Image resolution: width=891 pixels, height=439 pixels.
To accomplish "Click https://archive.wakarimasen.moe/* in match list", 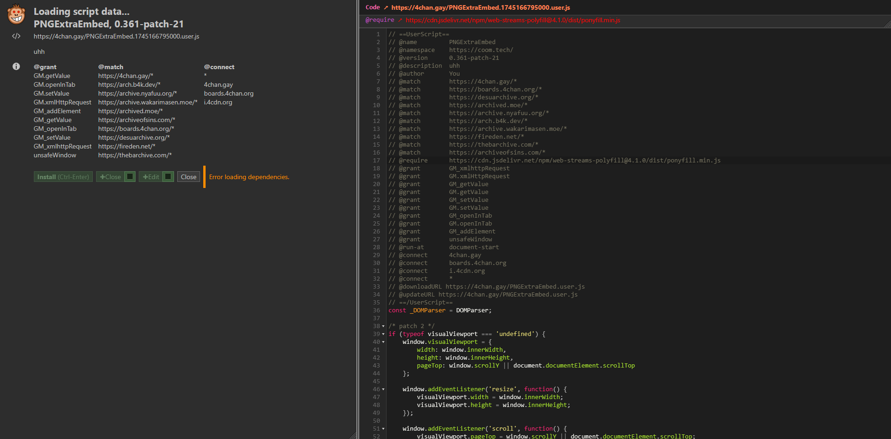I will [148, 102].
